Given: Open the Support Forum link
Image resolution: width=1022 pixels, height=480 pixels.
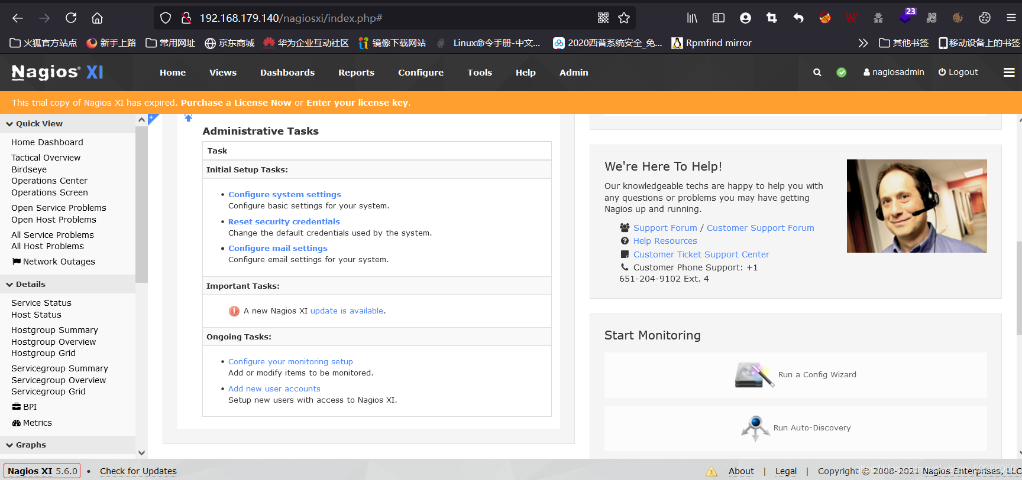Looking at the screenshot, I should pos(665,228).
